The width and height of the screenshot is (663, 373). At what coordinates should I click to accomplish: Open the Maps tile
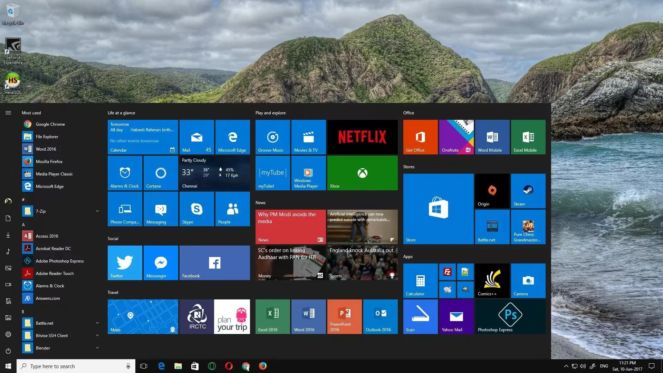coord(143,316)
